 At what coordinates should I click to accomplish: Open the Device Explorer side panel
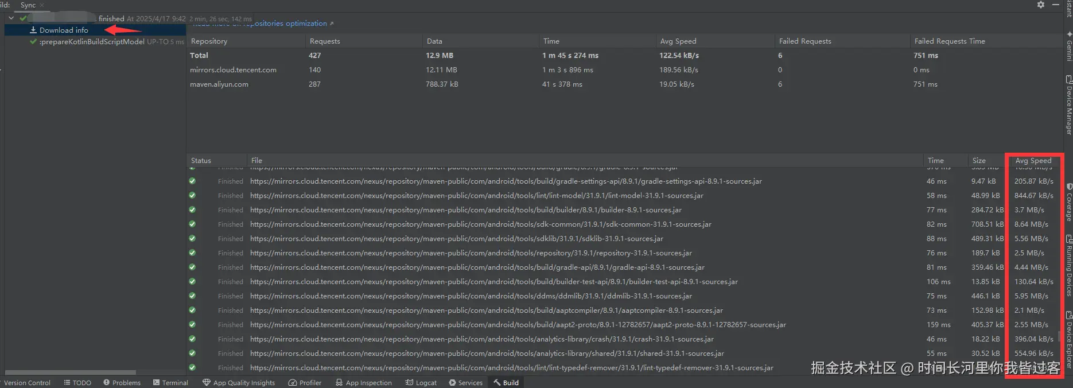(x=1069, y=340)
